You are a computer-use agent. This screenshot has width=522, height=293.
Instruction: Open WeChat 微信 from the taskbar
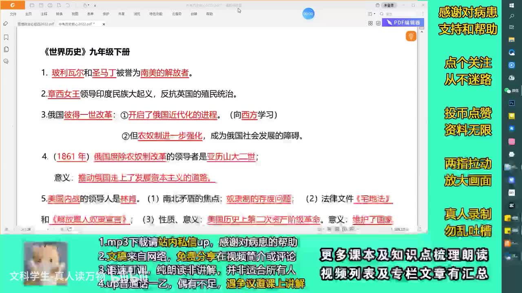click(511, 90)
